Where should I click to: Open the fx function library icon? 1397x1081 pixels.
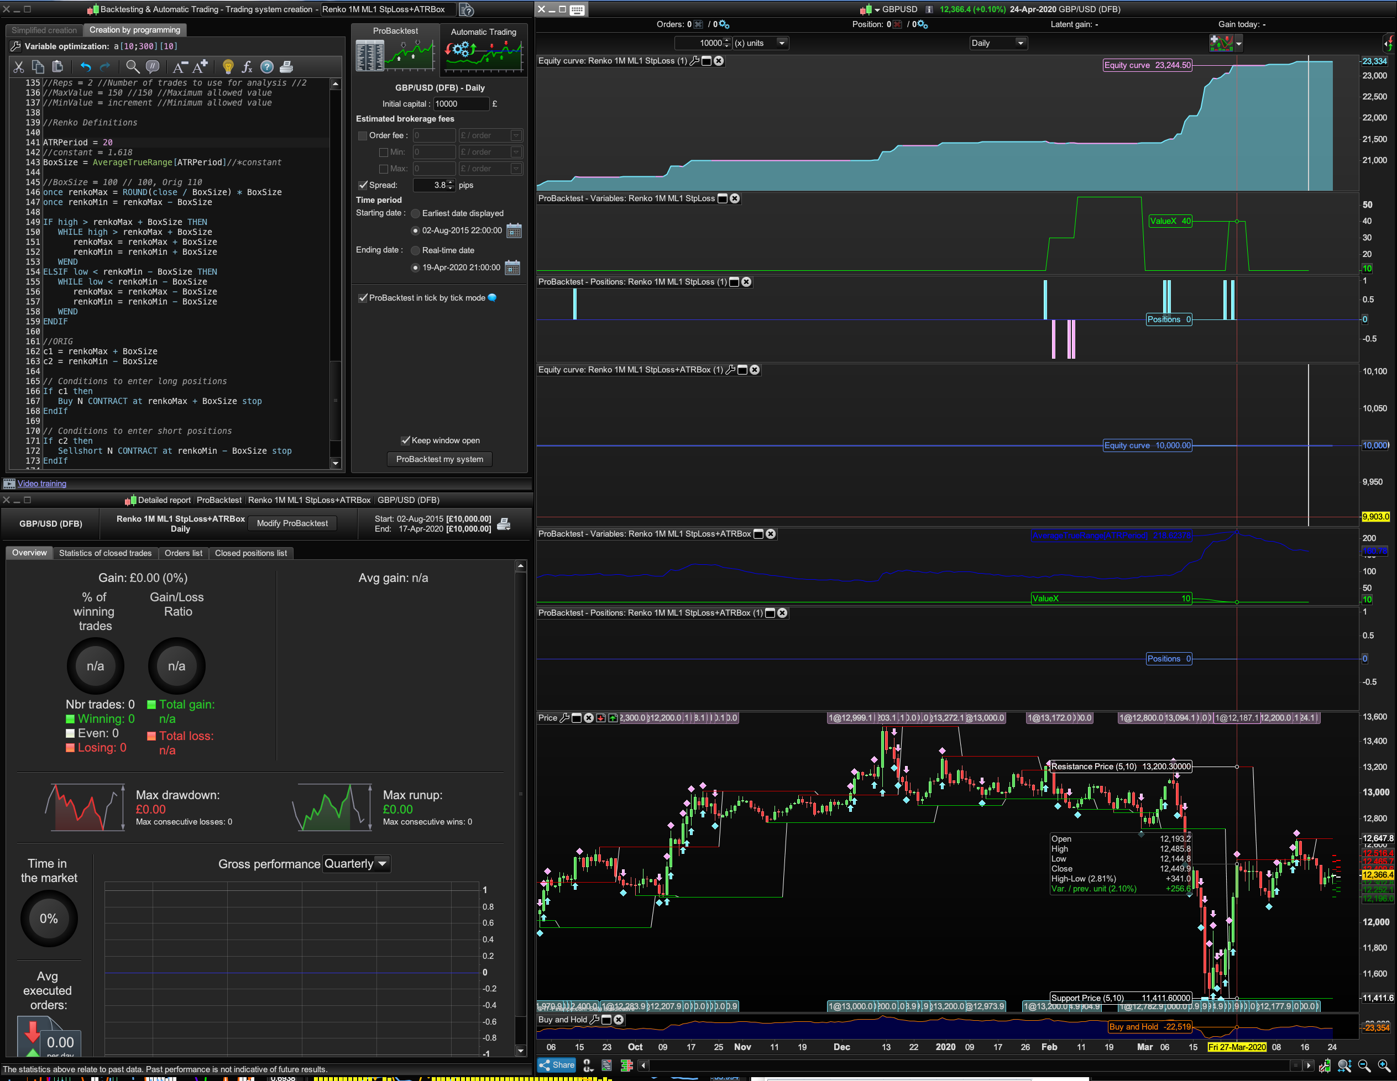(x=247, y=66)
